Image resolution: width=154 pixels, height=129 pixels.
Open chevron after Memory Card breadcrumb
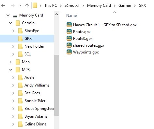[x=115, y=6]
